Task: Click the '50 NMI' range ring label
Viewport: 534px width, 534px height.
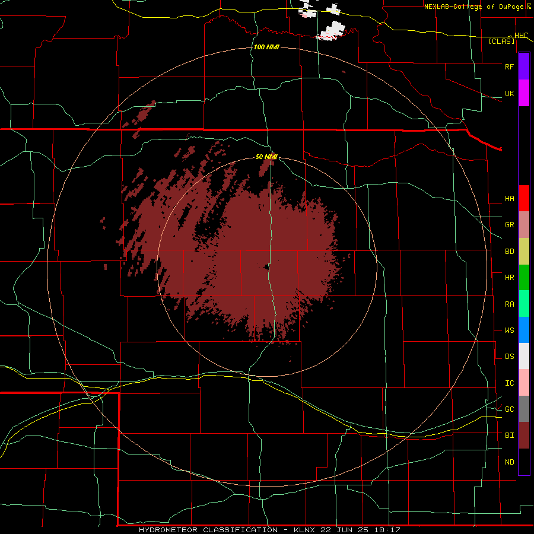Action: 266,157
